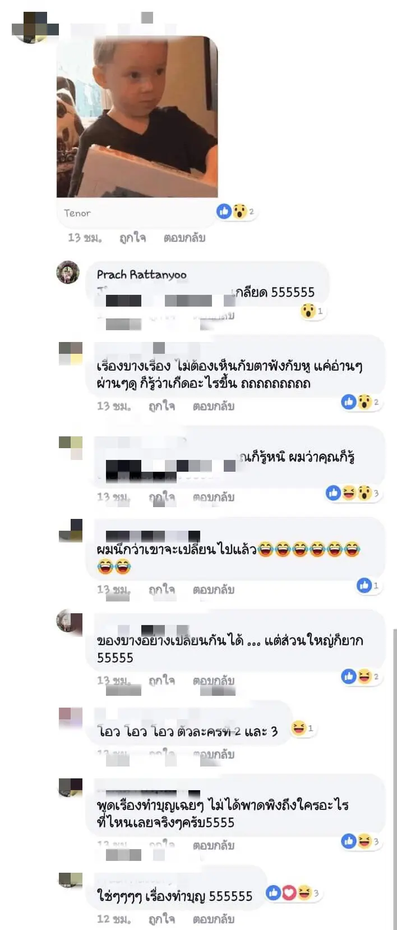Like the เรื่องบางเรื่อง comment with ถูกใจ

coord(161,406)
